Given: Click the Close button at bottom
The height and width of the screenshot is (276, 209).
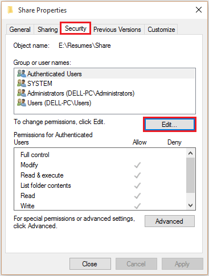Looking at the screenshot, I should (x=90, y=263).
